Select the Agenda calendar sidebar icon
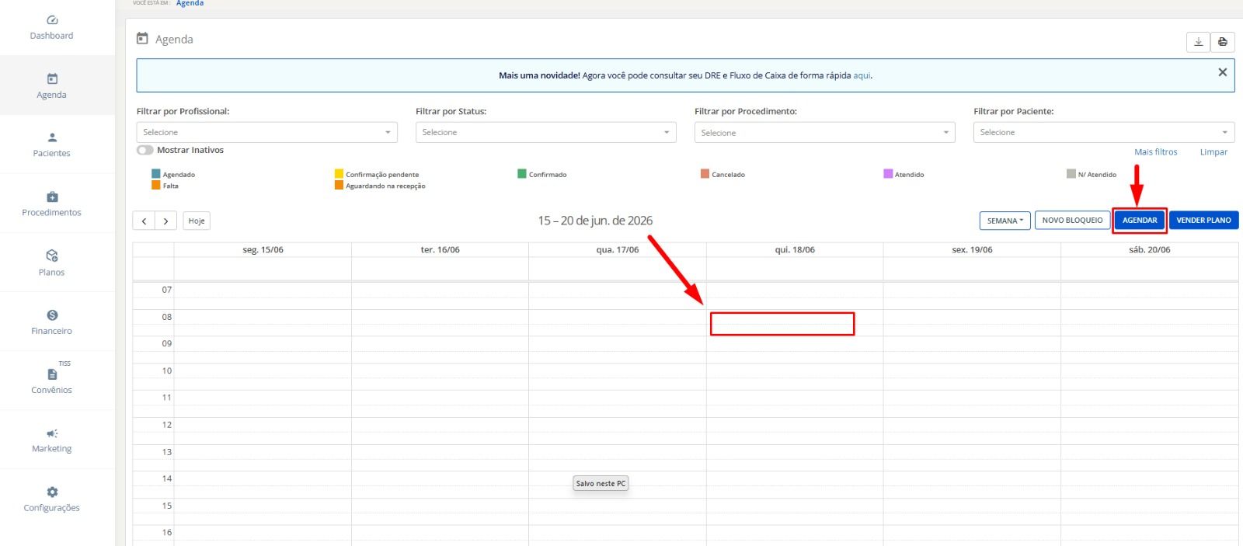The image size is (1243, 546). point(52,78)
